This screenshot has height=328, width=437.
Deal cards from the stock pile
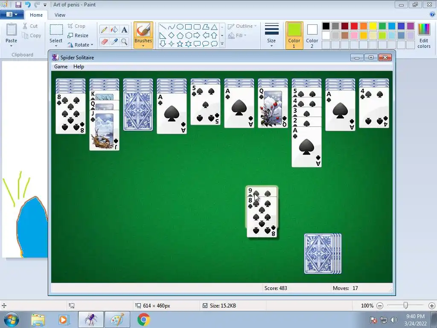click(x=323, y=254)
